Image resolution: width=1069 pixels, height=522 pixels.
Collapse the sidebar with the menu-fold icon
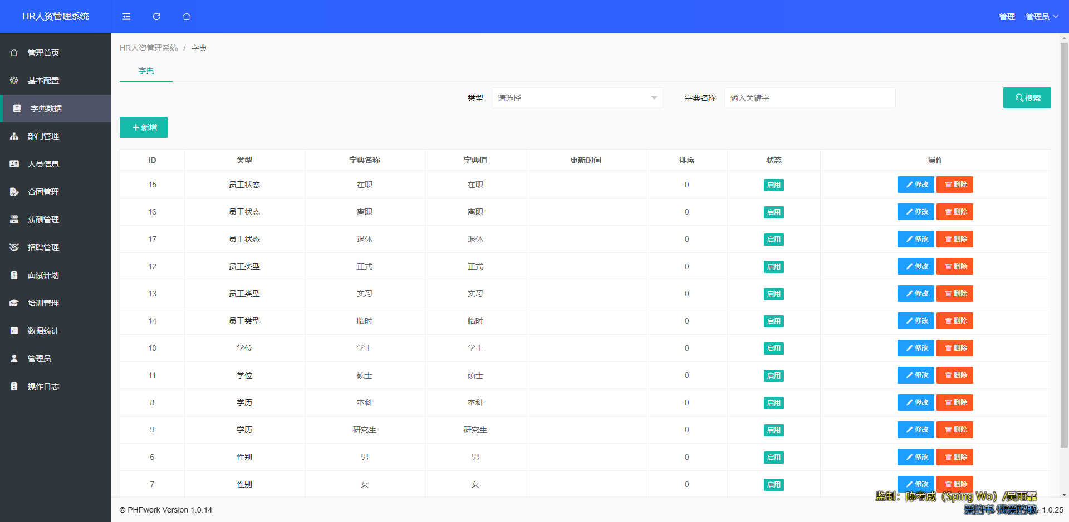coord(126,17)
